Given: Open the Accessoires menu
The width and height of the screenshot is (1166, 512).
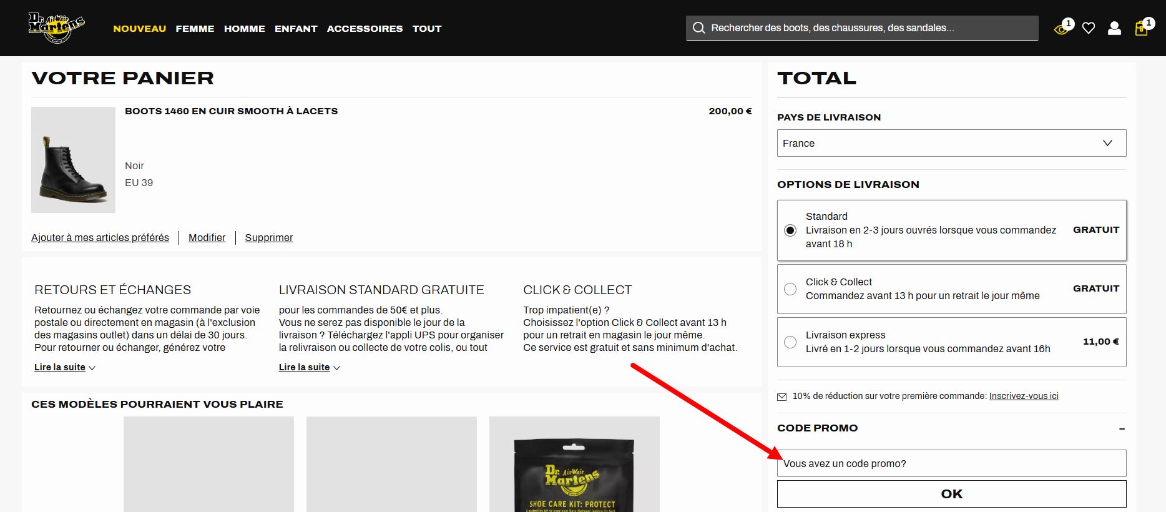Looking at the screenshot, I should [x=365, y=29].
